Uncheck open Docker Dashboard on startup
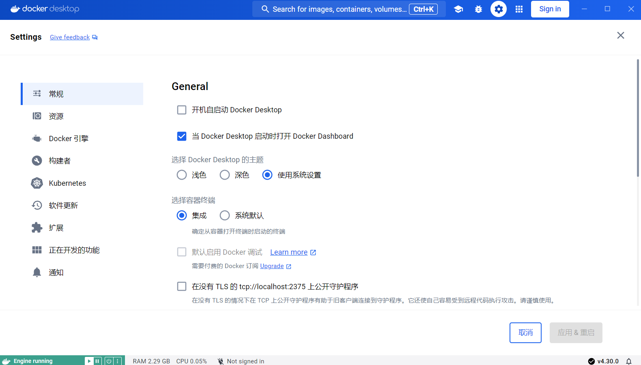Screen dimensions: 641x365 click(182, 136)
